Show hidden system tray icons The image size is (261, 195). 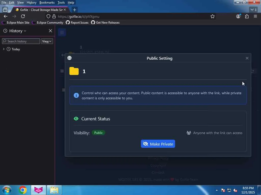[217, 190]
